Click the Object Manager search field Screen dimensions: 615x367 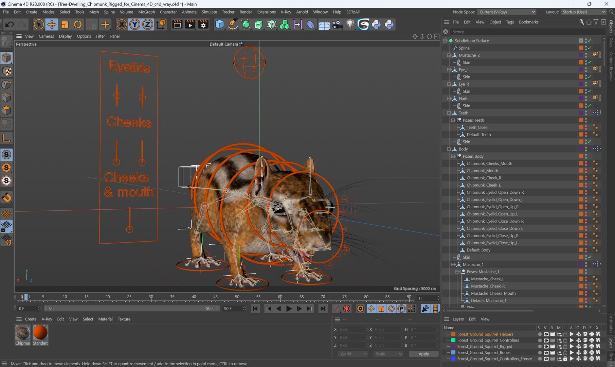(528, 32)
